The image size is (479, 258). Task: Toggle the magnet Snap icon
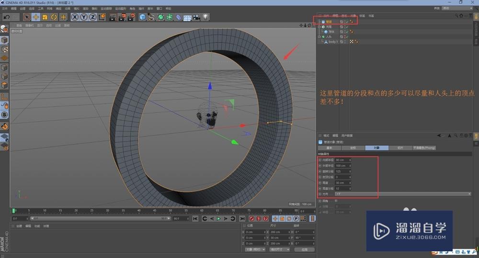(x=4, y=126)
